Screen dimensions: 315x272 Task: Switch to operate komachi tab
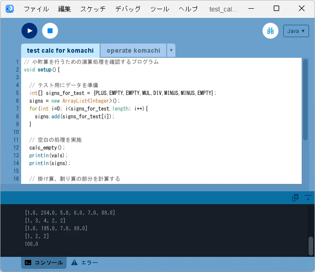(x=133, y=50)
